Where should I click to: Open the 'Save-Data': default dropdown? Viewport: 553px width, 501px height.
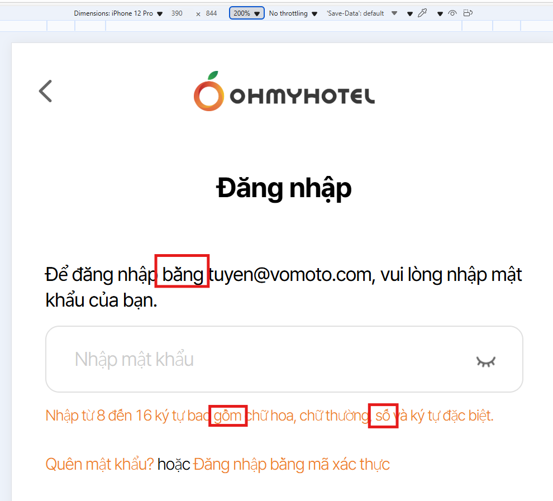coord(362,13)
